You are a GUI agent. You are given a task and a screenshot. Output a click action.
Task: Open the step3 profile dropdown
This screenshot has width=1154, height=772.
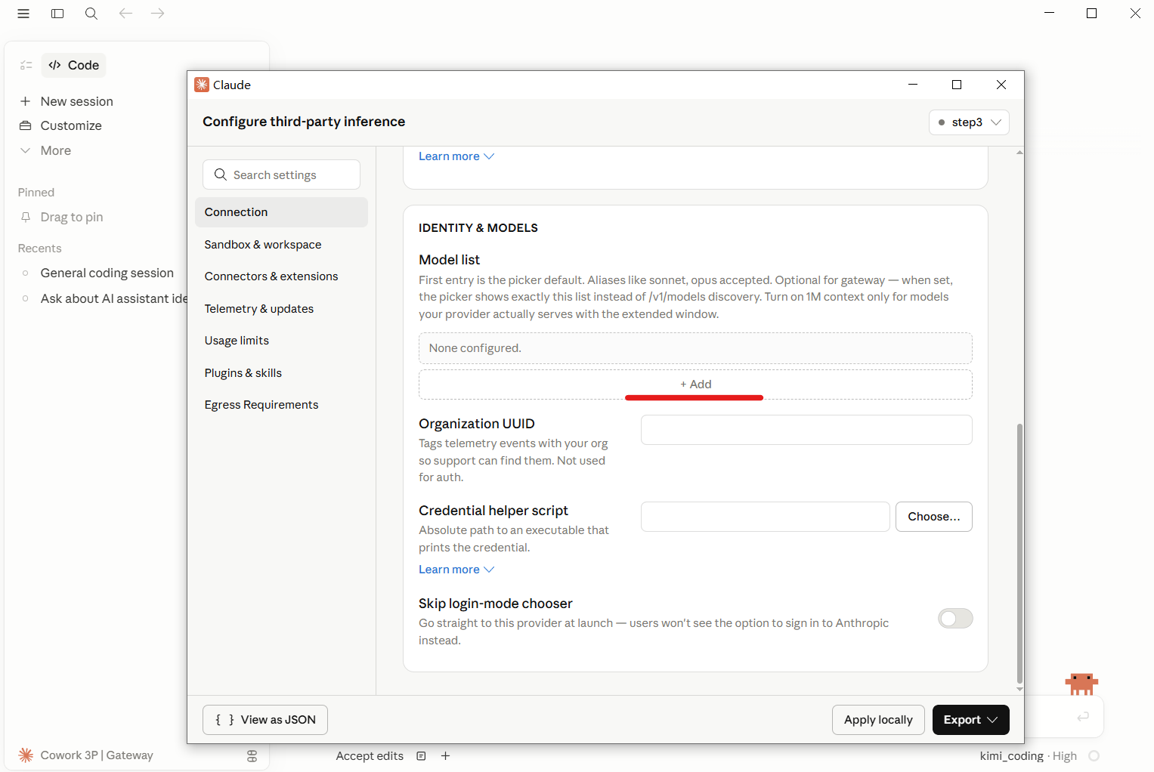click(969, 122)
